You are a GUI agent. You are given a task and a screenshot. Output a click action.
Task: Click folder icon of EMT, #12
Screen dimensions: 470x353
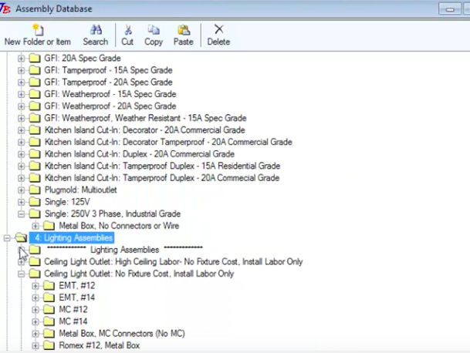coord(49,285)
